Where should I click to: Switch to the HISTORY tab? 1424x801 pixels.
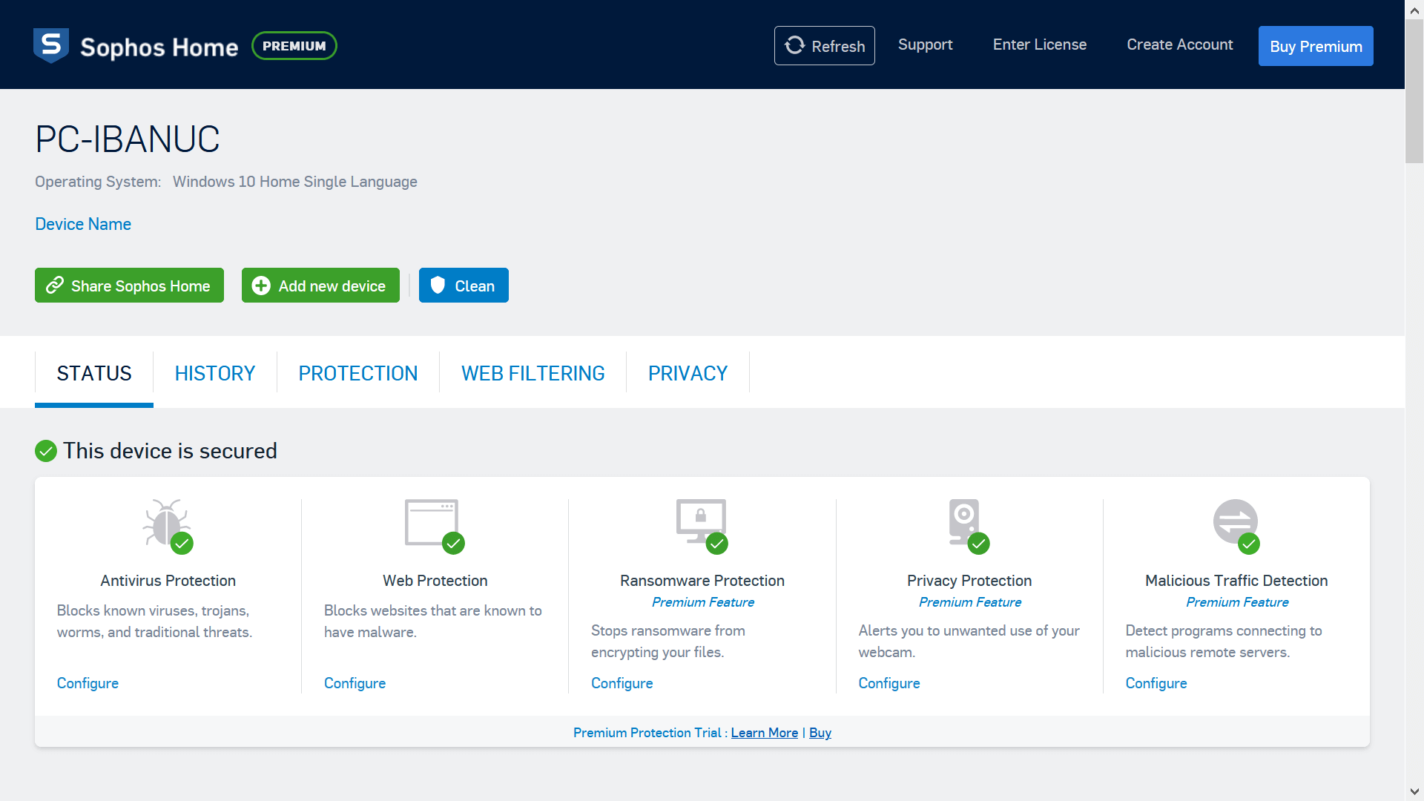215,374
